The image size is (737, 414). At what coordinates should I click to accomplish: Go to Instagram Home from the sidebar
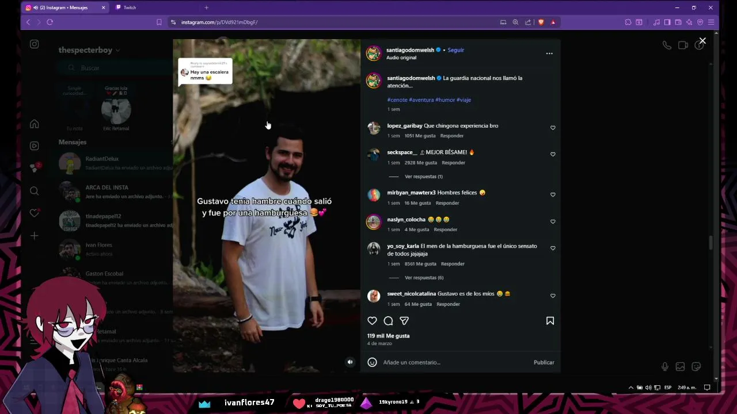(x=35, y=124)
